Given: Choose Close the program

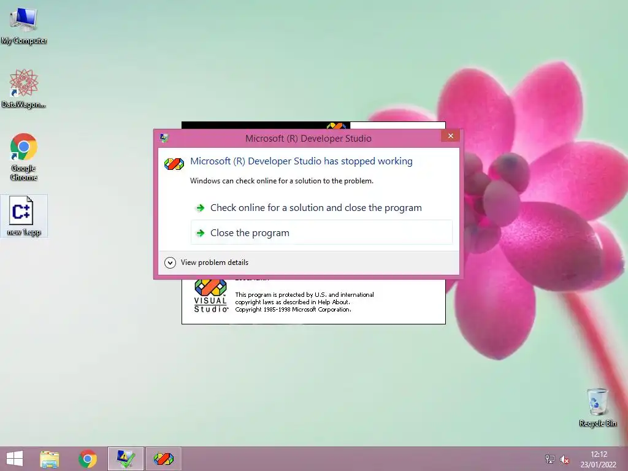Looking at the screenshot, I should (x=321, y=232).
